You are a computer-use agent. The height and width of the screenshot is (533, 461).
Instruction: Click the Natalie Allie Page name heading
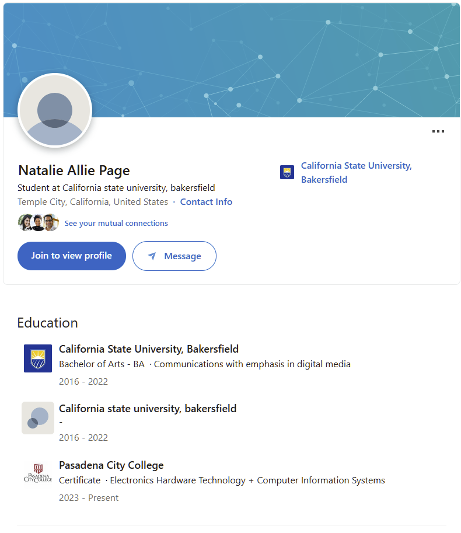coord(74,170)
